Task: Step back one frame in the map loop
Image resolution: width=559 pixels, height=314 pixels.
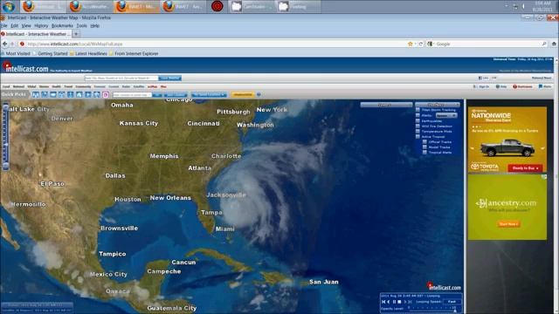Action: click(389, 302)
